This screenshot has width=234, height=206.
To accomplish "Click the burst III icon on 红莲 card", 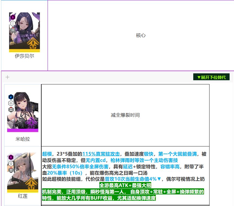I will click(11, 170).
